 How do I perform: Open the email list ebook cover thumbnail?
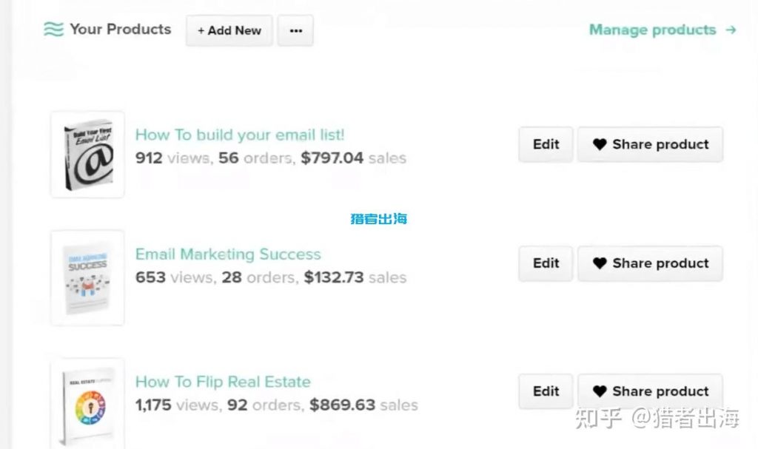(x=87, y=155)
